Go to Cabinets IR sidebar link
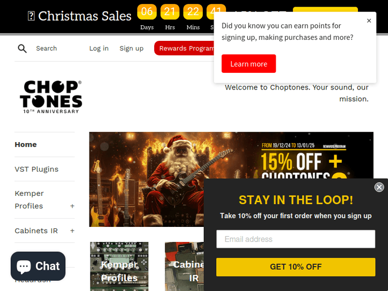 (x=36, y=231)
